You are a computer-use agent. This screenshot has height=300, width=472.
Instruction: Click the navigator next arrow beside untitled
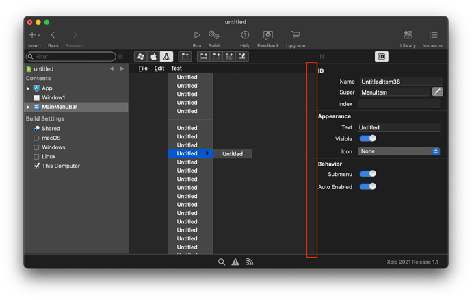coord(122,68)
